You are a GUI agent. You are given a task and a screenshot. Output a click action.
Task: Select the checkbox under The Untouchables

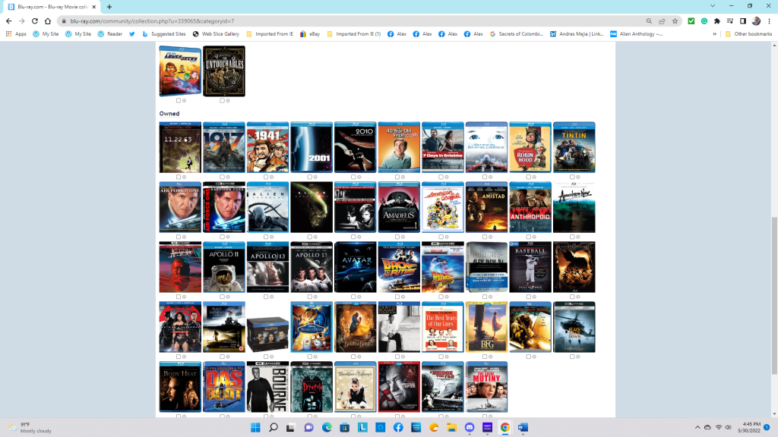(222, 100)
